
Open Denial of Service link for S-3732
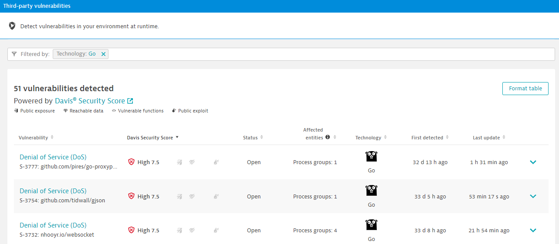tap(53, 225)
